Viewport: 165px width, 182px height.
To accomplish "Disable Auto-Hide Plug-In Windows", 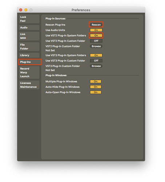I will pos(96,87).
